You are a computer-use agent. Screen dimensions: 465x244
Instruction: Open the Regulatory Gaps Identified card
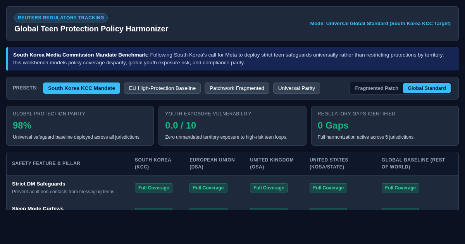click(385, 126)
